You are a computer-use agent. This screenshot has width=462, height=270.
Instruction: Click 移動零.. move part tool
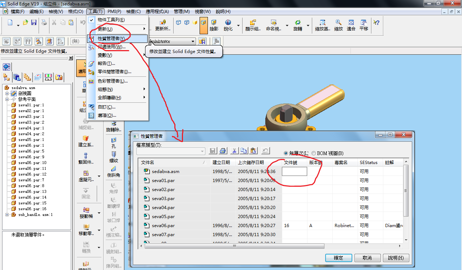(x=86, y=229)
